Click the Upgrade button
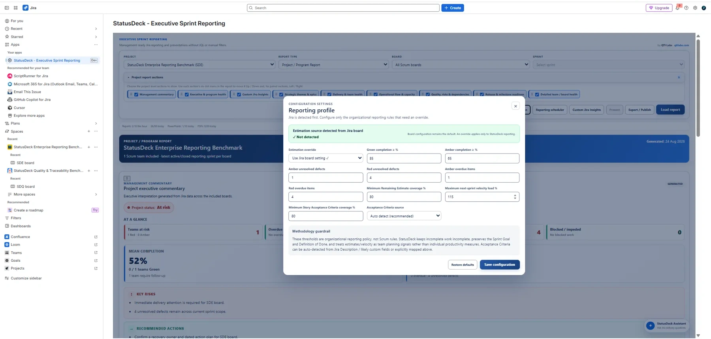This screenshot has height=339, width=711. coord(659,8)
